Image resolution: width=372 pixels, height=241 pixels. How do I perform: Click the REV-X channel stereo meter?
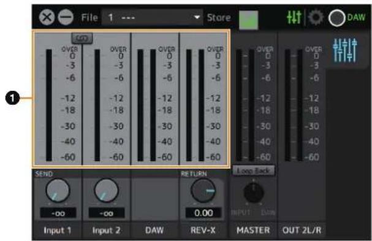[195, 105]
